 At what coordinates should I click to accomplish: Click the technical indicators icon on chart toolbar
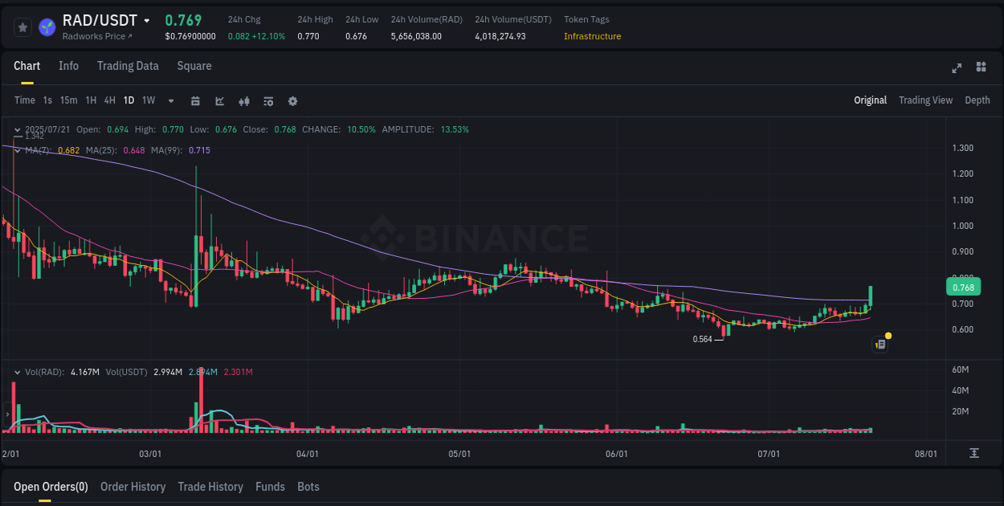[243, 101]
